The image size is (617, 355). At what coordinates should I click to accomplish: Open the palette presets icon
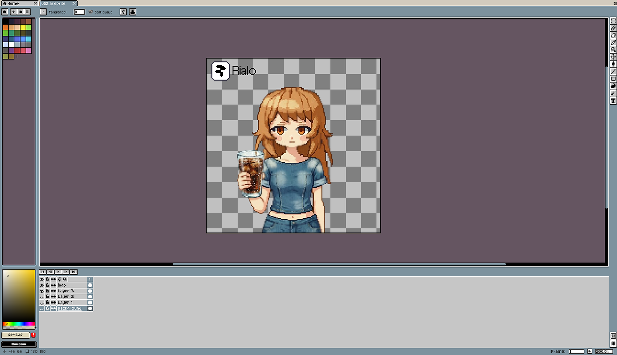[x=20, y=12]
